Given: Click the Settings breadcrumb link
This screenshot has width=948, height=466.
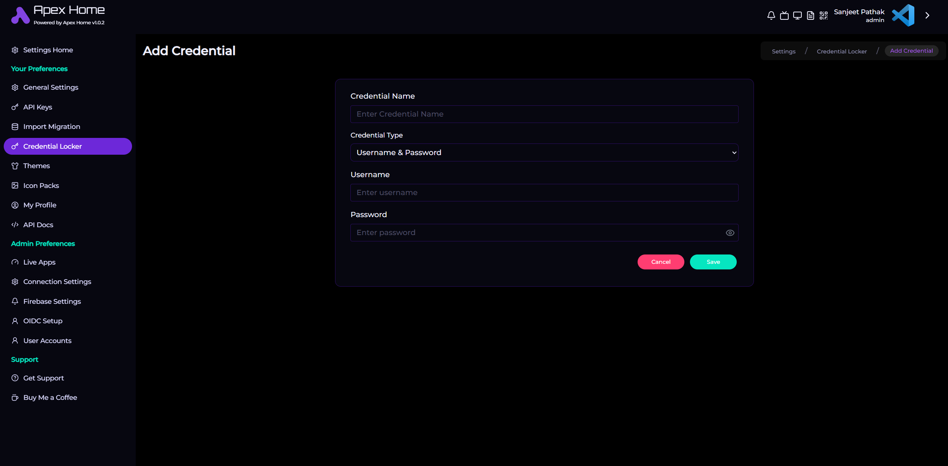Looking at the screenshot, I should 783,52.
